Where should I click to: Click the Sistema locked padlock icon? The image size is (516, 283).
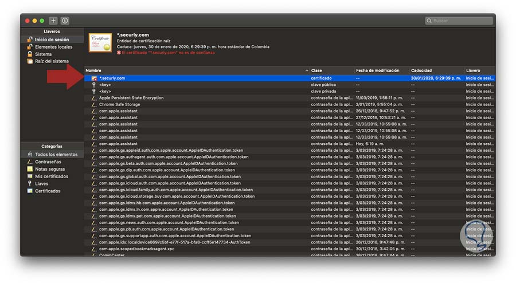click(30, 54)
